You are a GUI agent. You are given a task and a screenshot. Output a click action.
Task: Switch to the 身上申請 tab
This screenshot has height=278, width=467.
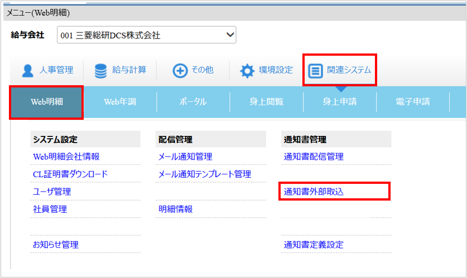click(340, 102)
